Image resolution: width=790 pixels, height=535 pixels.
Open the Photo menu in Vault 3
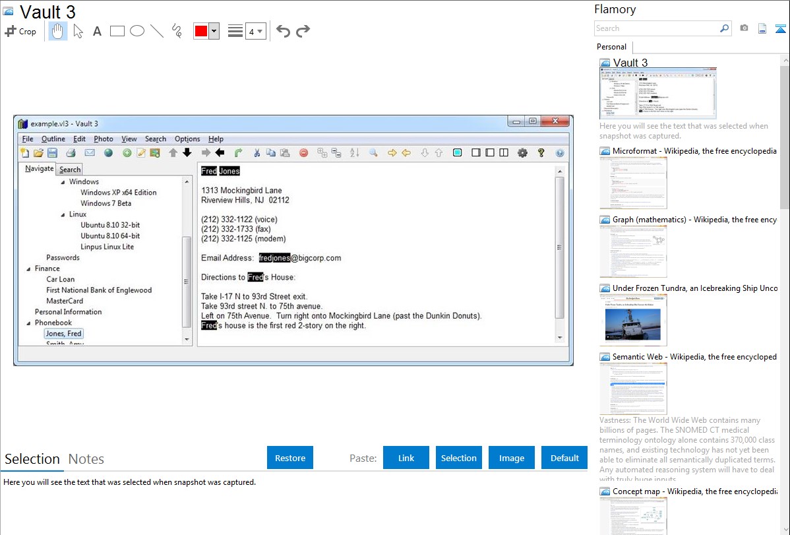[104, 139]
